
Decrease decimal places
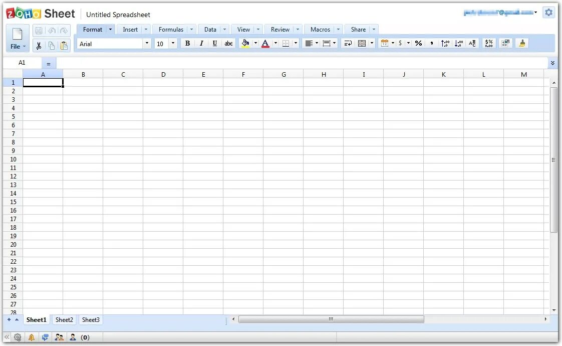pos(459,44)
